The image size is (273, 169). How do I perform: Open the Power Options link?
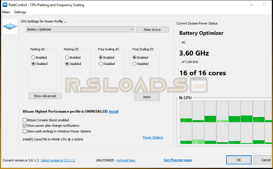pyautogui.click(x=152, y=138)
